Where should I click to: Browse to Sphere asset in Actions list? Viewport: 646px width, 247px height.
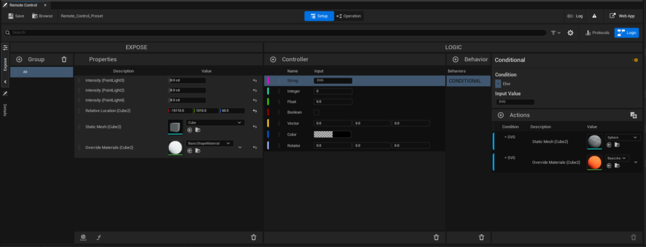(x=617, y=144)
